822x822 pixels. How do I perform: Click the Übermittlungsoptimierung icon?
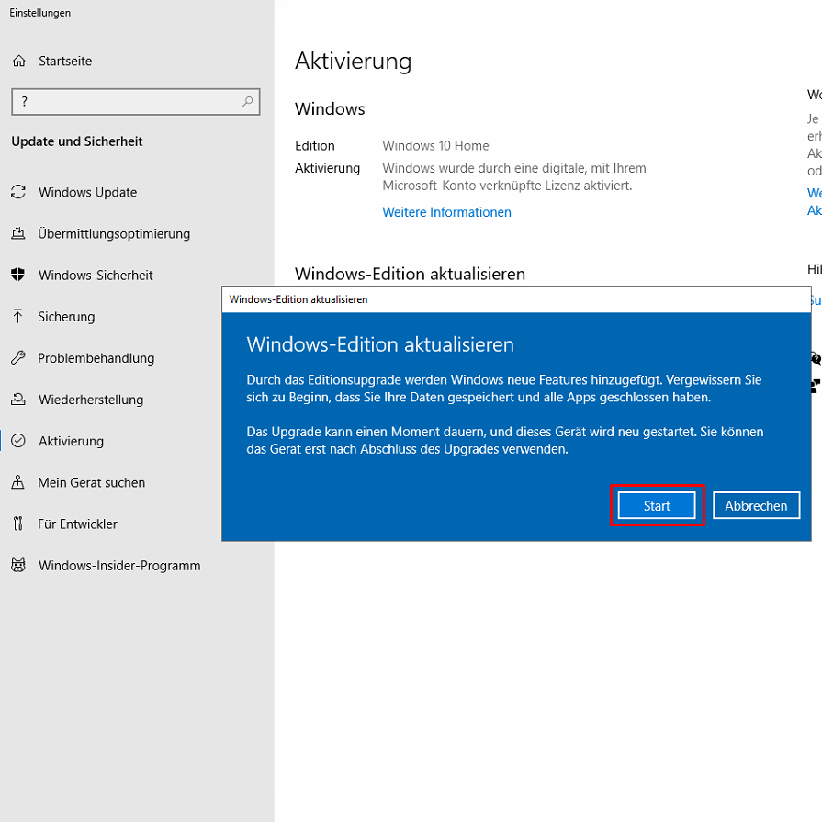click(17, 234)
